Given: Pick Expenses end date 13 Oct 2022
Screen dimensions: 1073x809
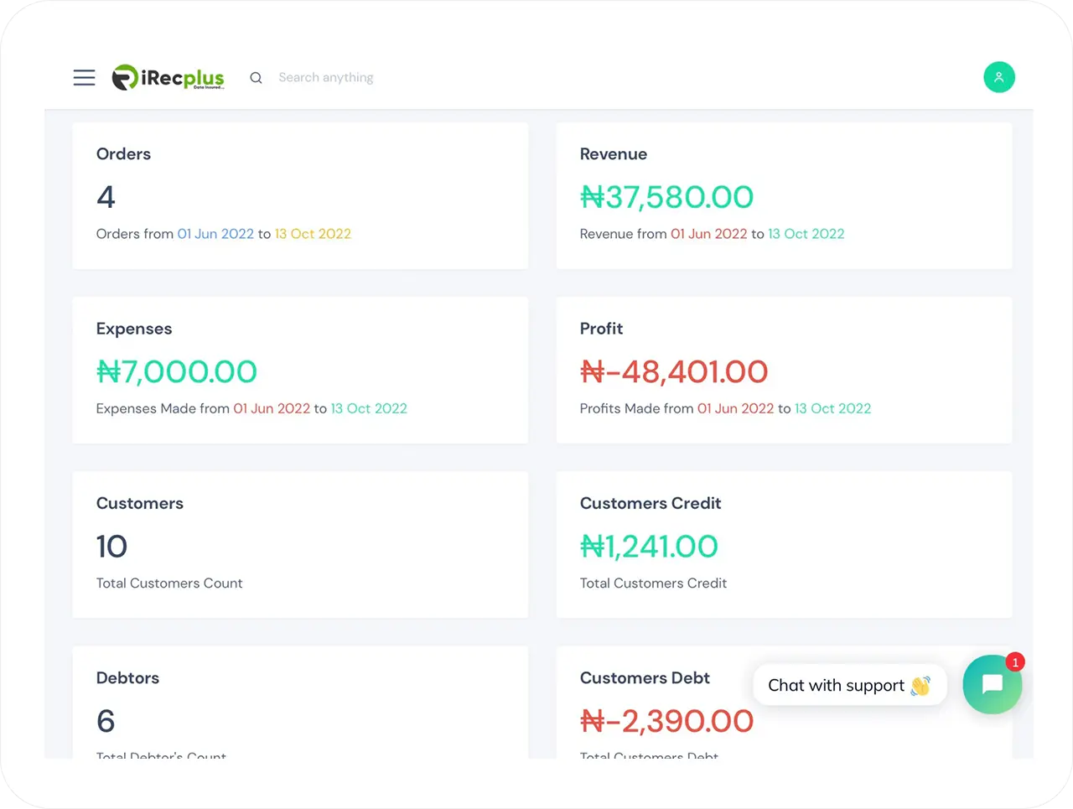Looking at the screenshot, I should [x=369, y=408].
